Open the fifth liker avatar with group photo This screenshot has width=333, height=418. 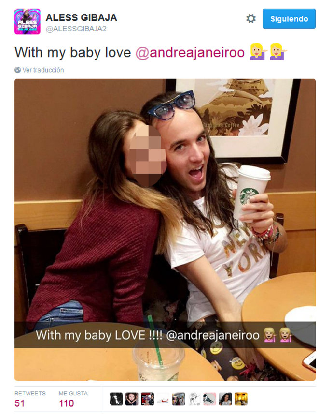click(x=179, y=399)
